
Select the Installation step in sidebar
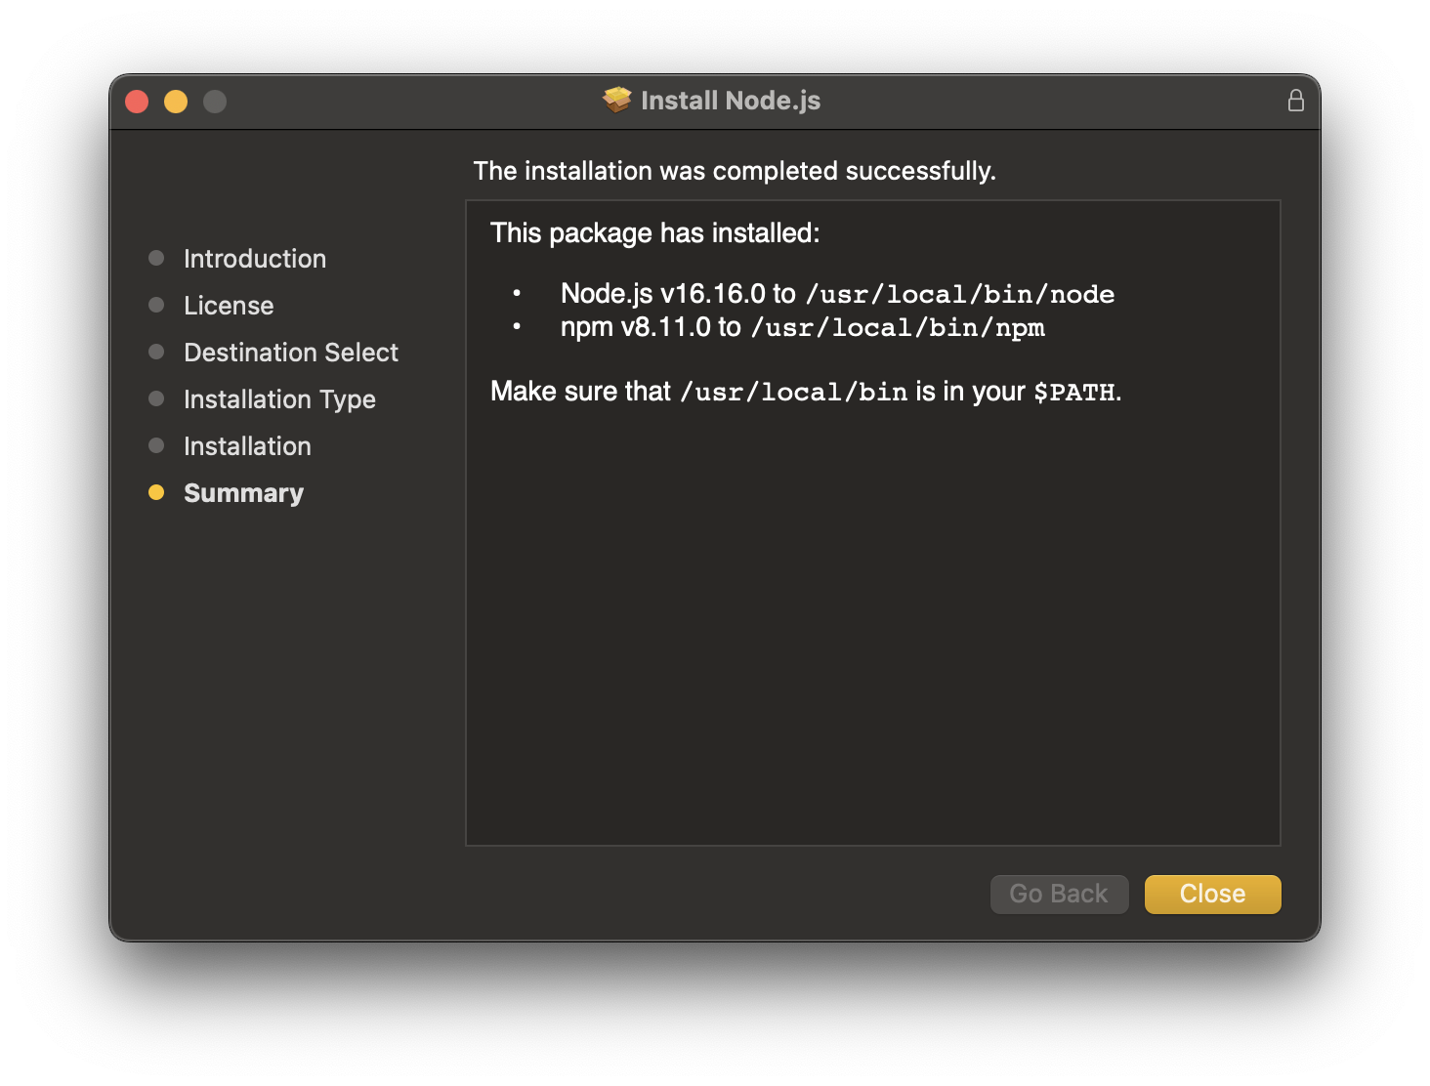[247, 446]
